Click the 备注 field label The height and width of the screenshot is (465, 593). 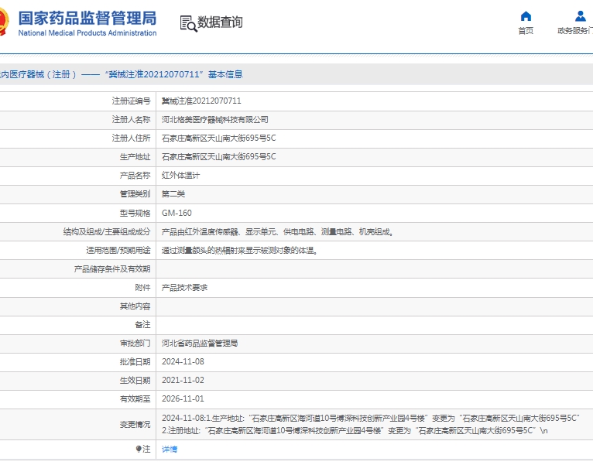pos(142,325)
